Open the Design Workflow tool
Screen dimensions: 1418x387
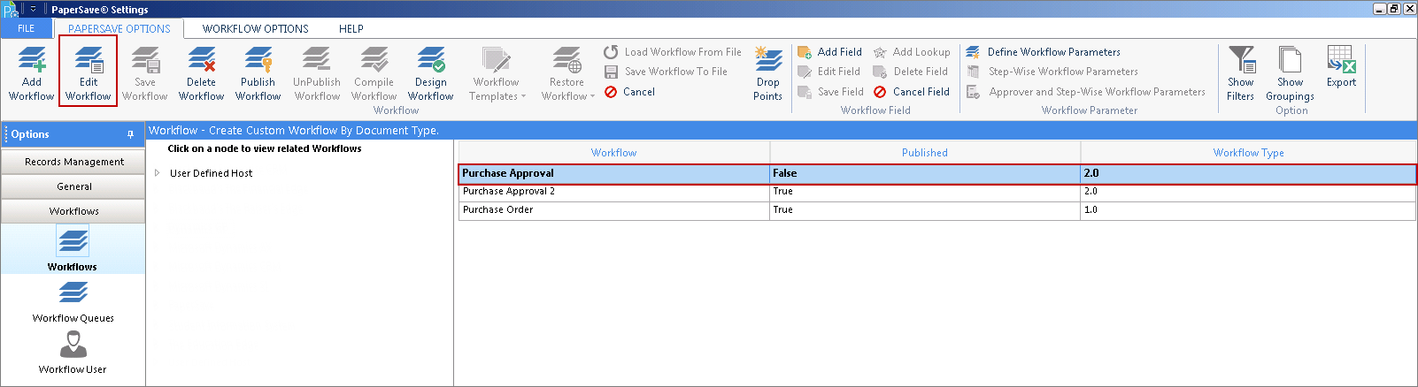coord(430,72)
